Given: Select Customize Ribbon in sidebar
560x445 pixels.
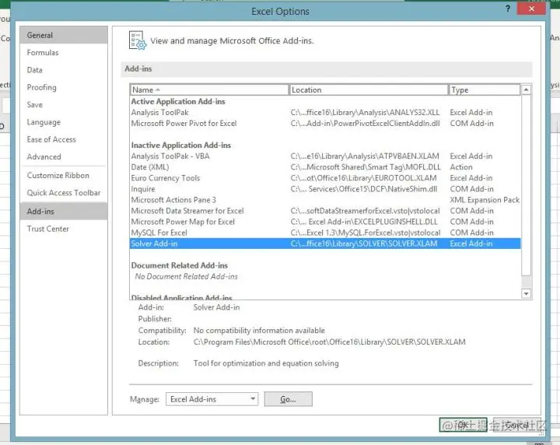Looking at the screenshot, I should pos(64,175).
